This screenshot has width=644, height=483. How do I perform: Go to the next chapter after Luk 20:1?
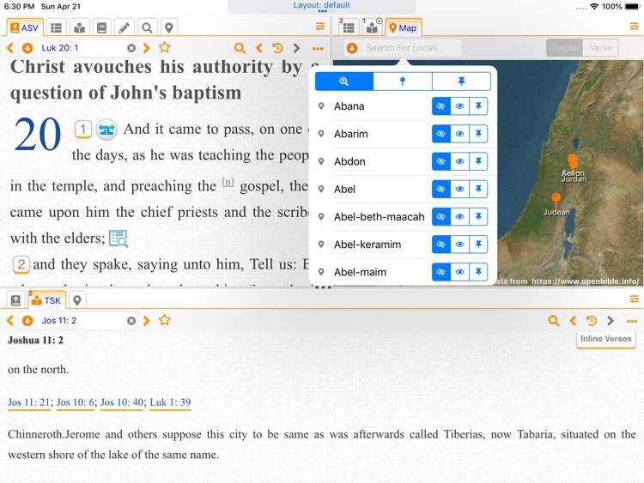[x=146, y=48]
